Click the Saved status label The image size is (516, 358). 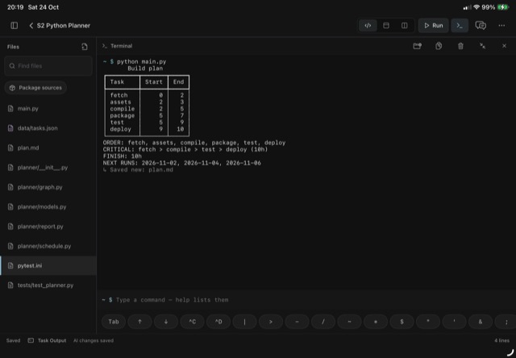coord(13,340)
